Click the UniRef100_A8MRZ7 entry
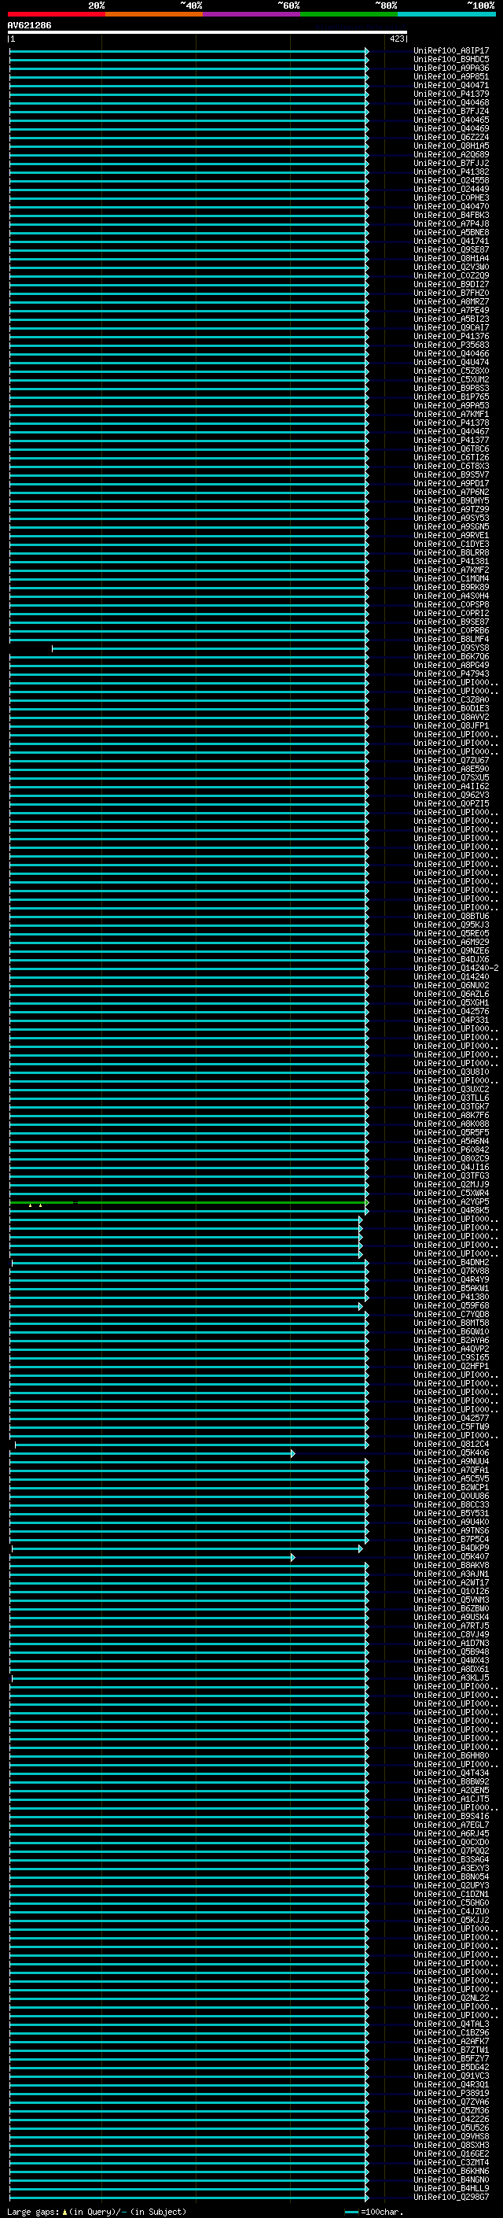This screenshot has height=2218, width=503. [451, 301]
